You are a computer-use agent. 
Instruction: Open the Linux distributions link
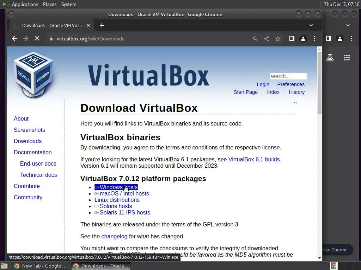tap(117, 200)
